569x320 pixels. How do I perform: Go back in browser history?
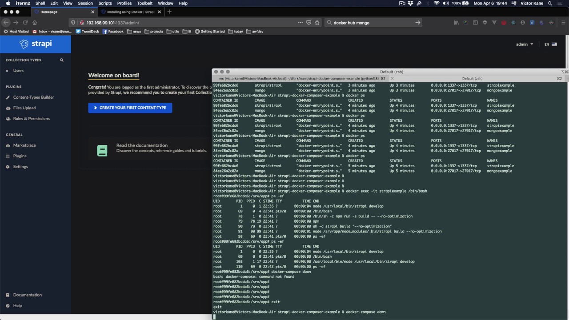(x=6, y=23)
